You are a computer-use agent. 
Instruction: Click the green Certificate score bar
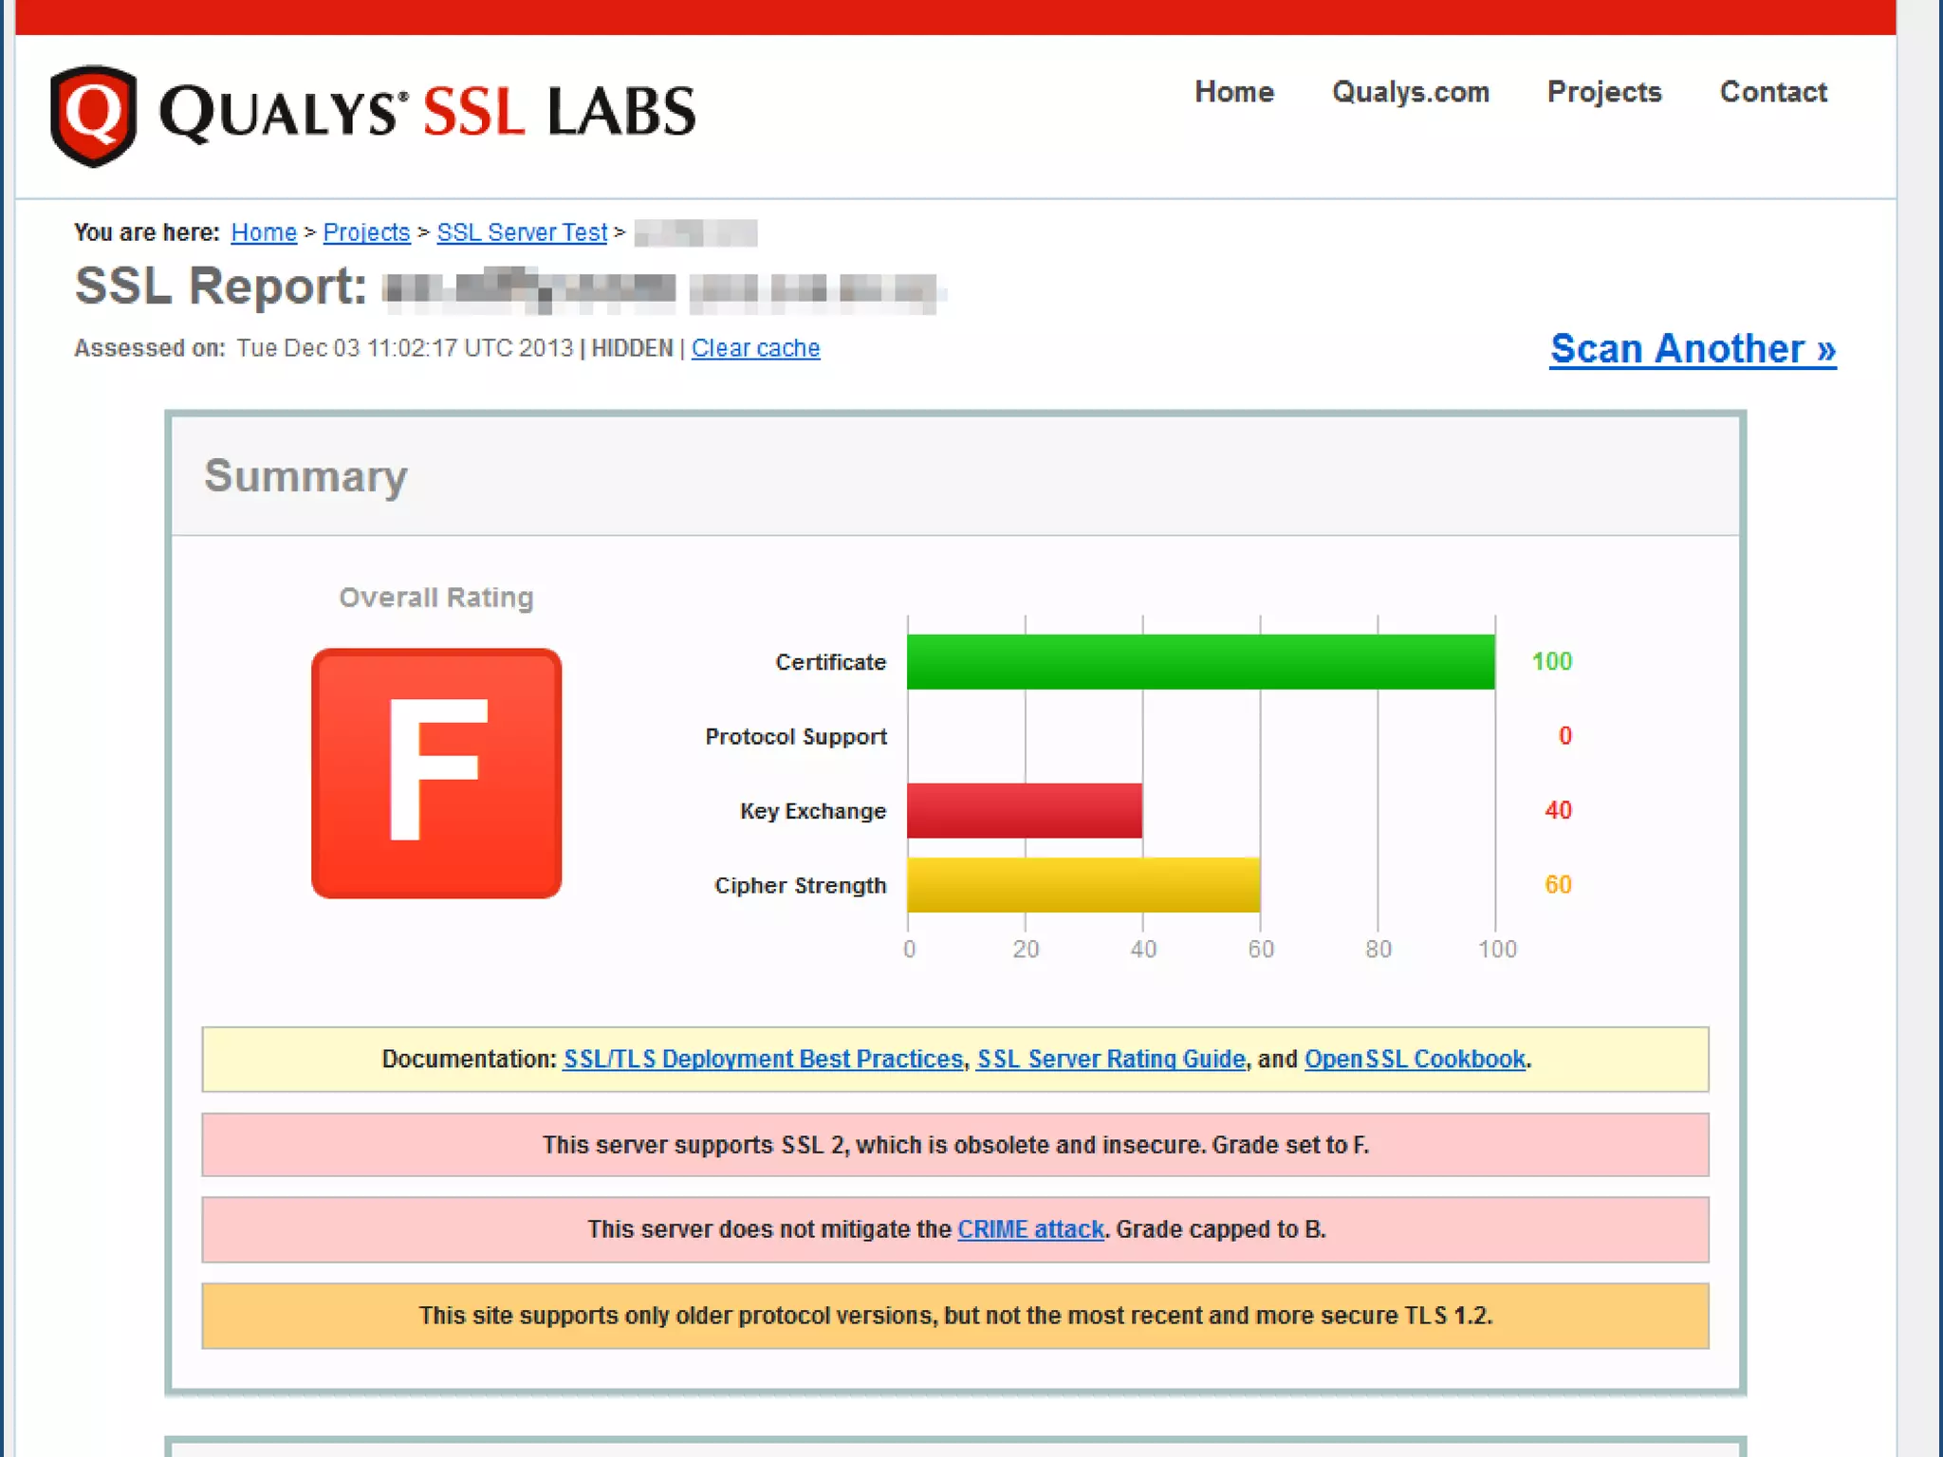pyautogui.click(x=1200, y=661)
